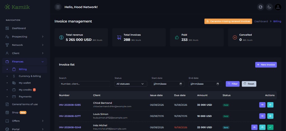Click the Shop storefront icon
Viewport: 286px width, 131px height.
click(7, 112)
